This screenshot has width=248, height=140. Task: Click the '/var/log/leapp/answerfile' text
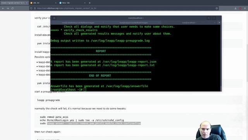[127, 86]
